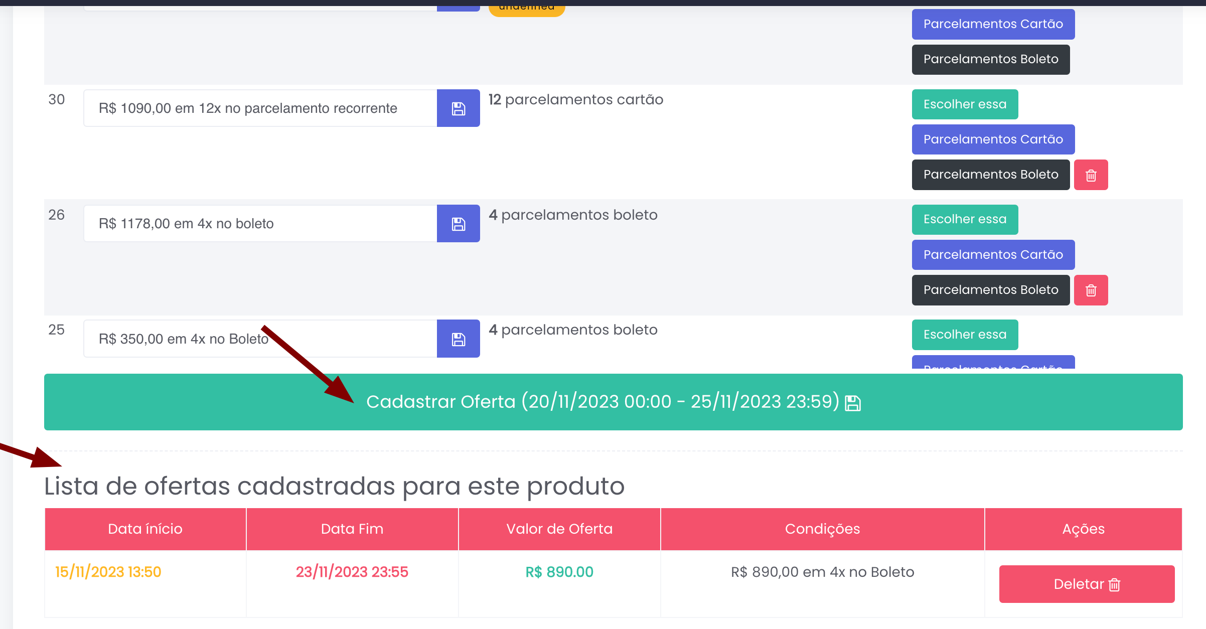Image resolution: width=1206 pixels, height=629 pixels.
Task: Click floppy icon in Cadastrar Oferta bar
Action: pyautogui.click(x=852, y=403)
